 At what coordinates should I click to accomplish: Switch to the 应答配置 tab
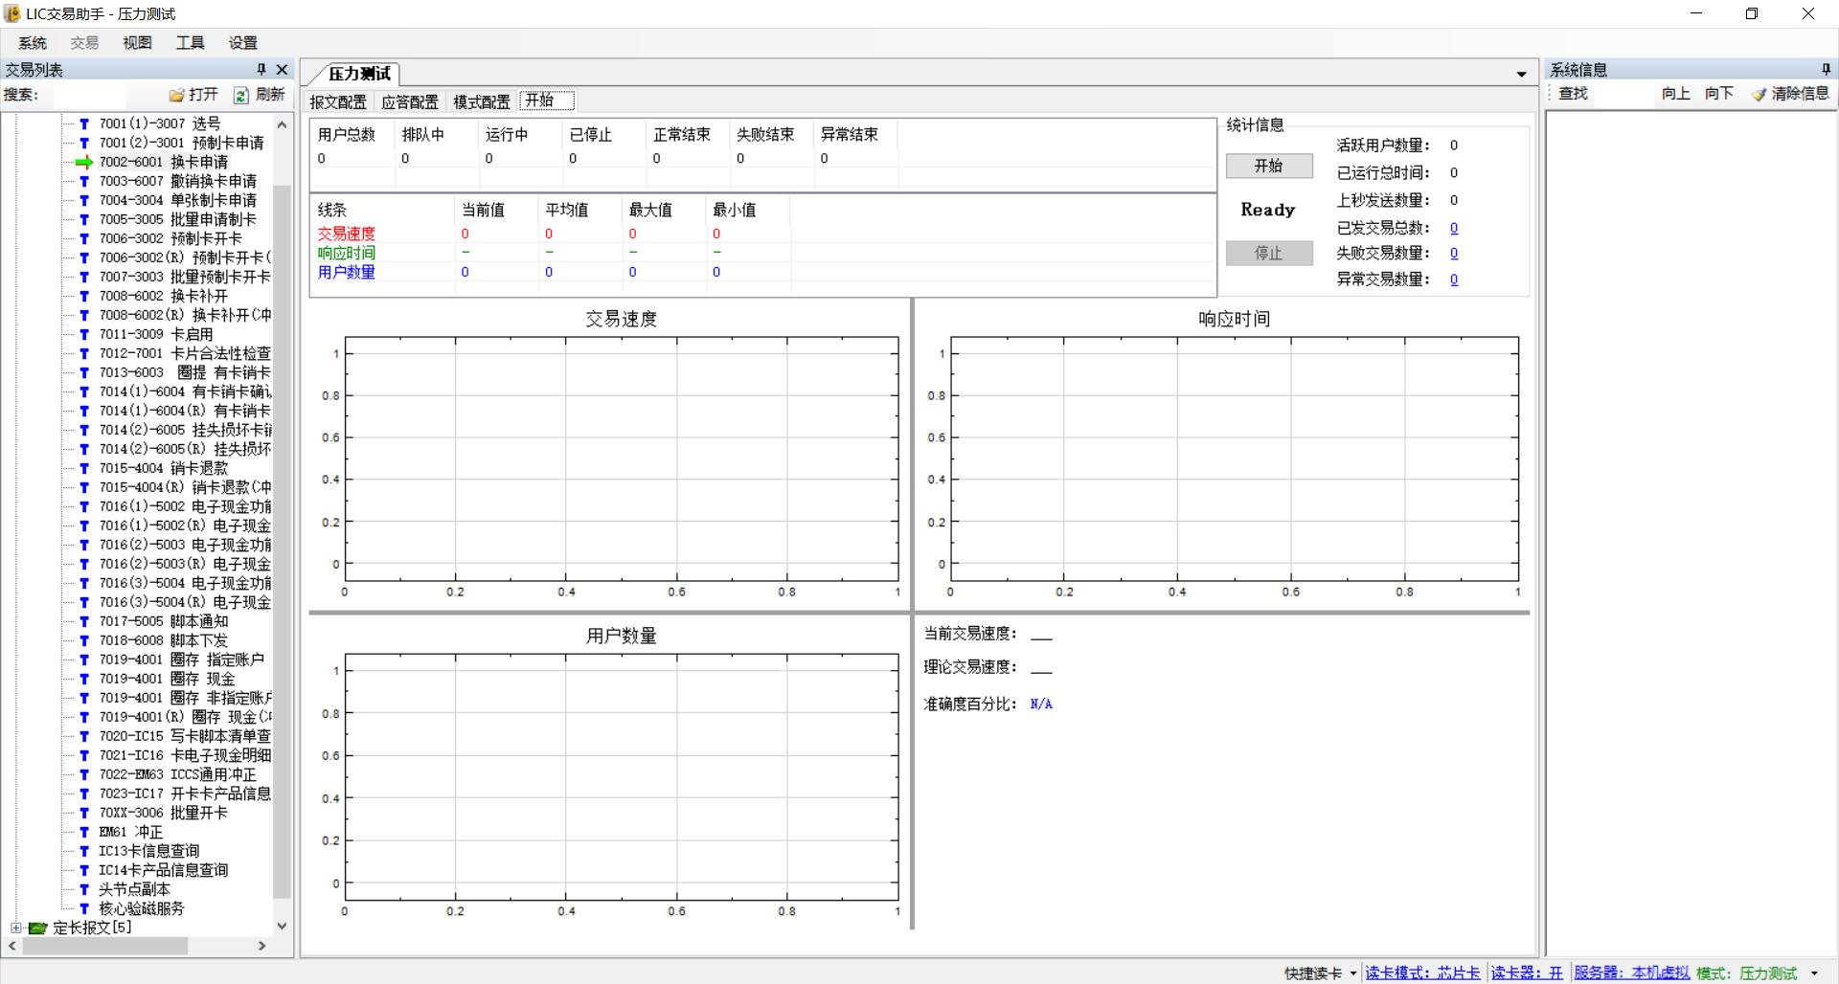click(x=410, y=101)
